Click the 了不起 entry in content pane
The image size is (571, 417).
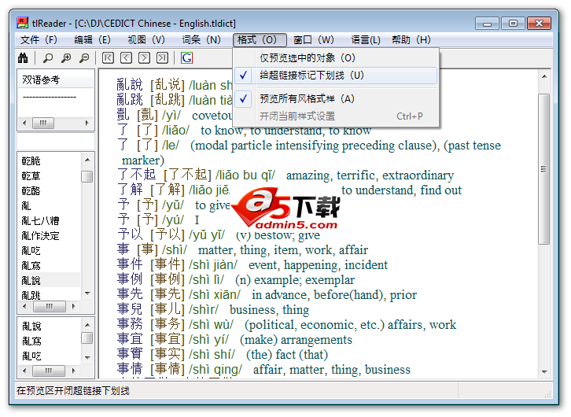[137, 175]
